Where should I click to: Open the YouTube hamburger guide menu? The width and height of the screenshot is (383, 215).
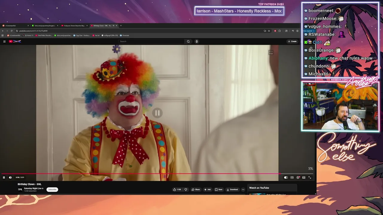4,42
